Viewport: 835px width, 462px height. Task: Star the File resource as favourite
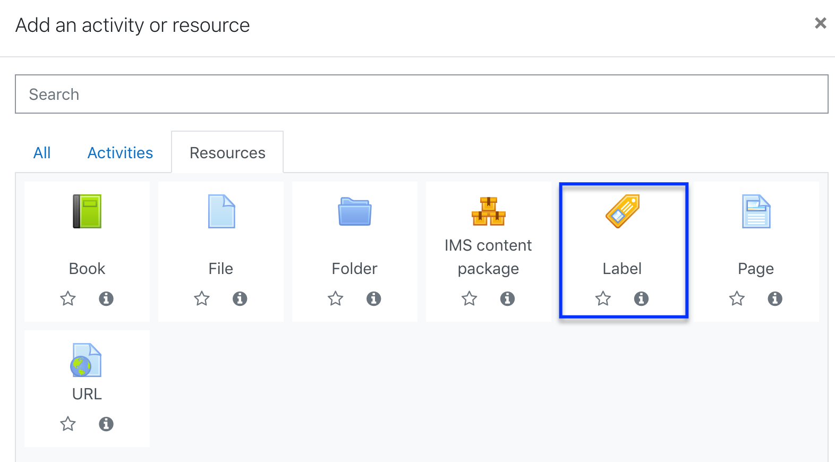202,298
